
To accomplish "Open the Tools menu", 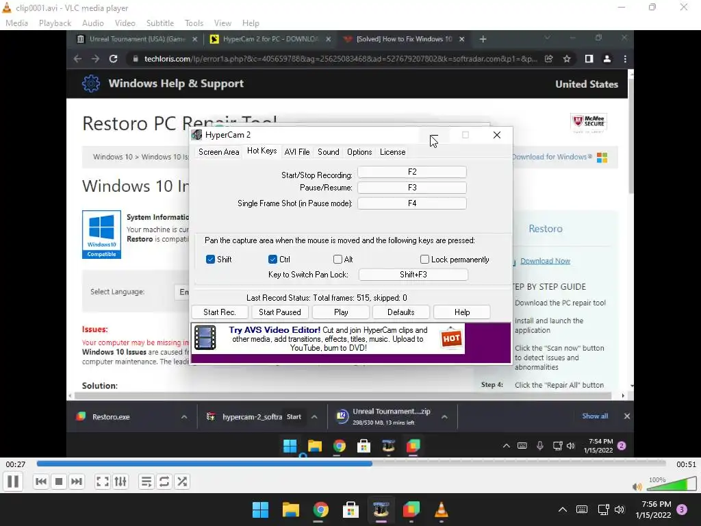I will point(194,23).
